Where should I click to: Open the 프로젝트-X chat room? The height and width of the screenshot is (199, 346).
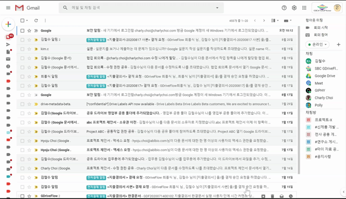[x=323, y=120]
